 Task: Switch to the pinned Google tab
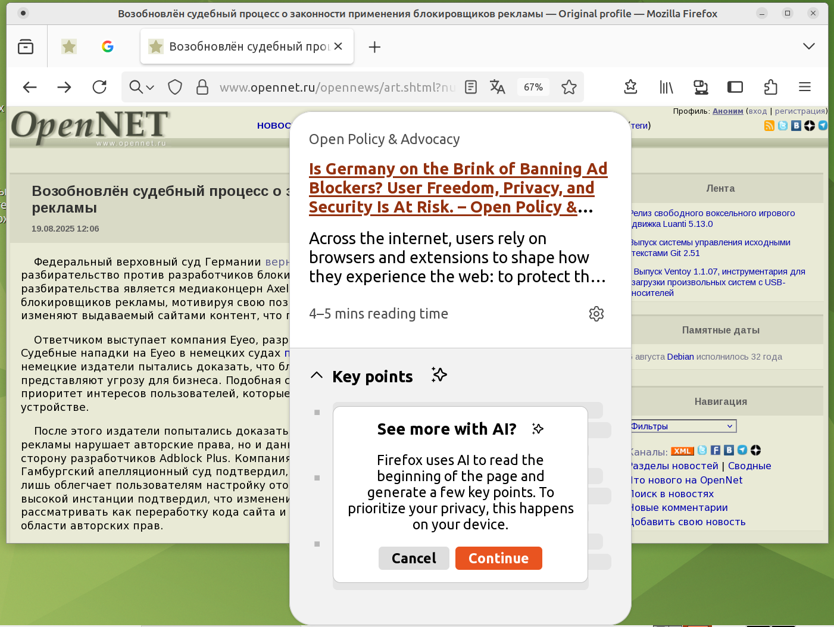tap(108, 46)
